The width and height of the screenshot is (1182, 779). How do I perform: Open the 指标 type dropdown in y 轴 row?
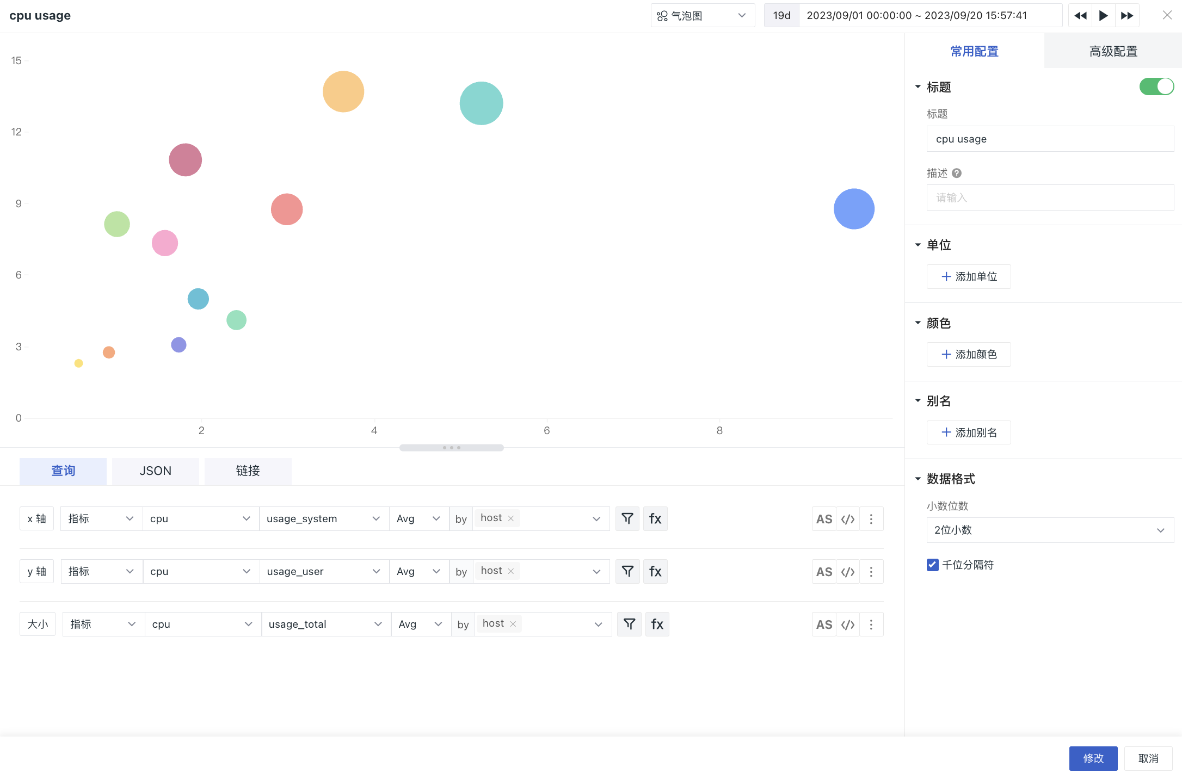coord(101,571)
